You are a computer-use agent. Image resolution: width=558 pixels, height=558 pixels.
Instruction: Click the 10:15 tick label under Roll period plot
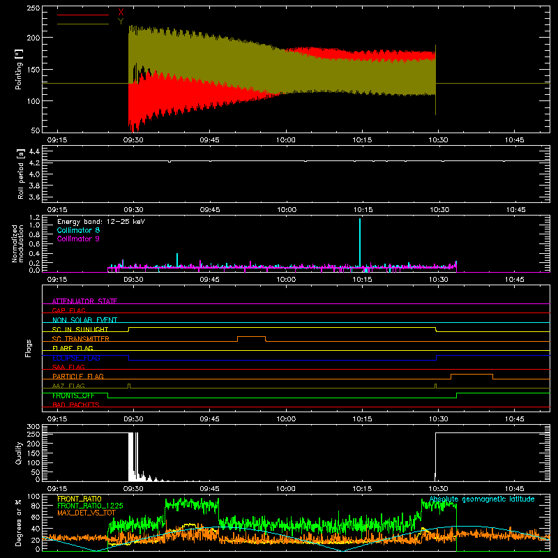(x=363, y=210)
